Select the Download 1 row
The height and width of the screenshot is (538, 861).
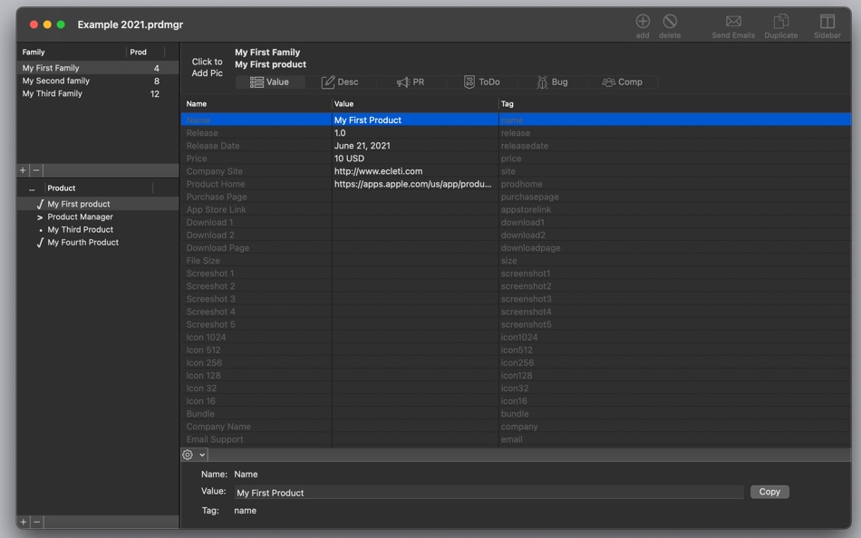coord(517,222)
